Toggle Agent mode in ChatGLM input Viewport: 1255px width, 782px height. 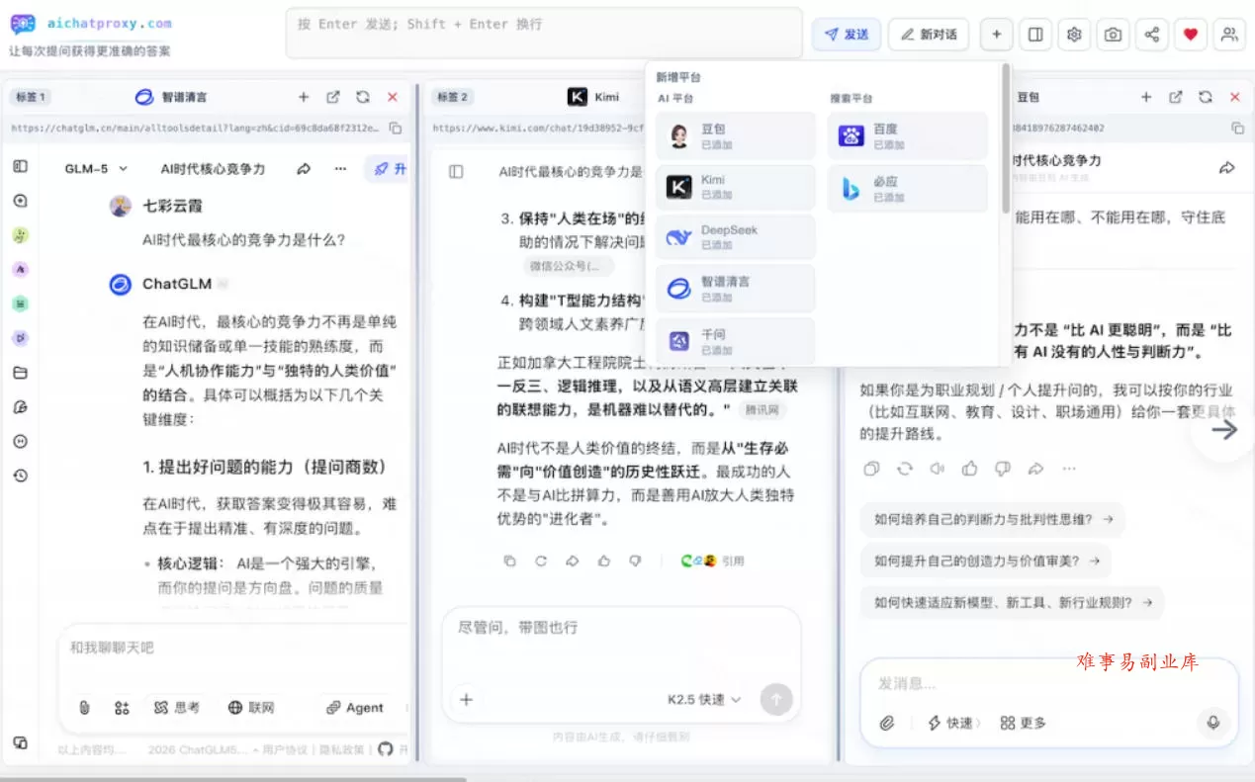354,708
